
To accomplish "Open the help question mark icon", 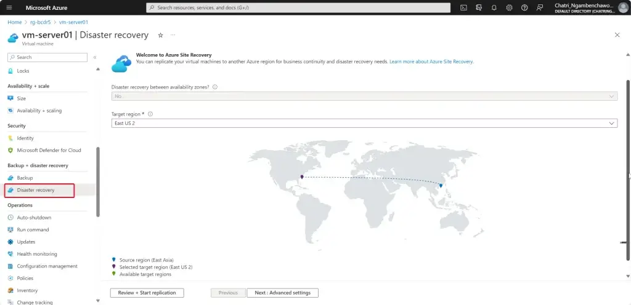I will pos(524,7).
